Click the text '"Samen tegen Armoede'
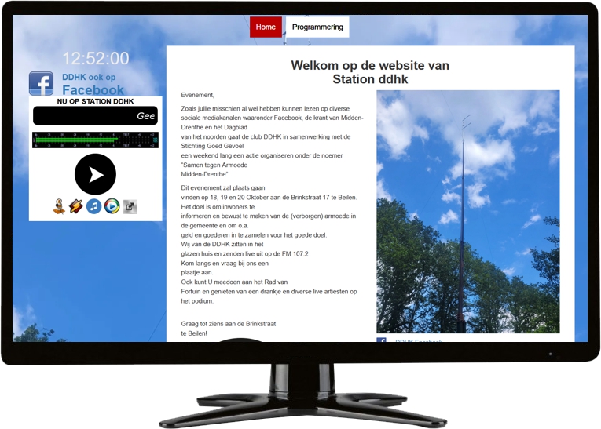The image size is (601, 429). coord(214,165)
